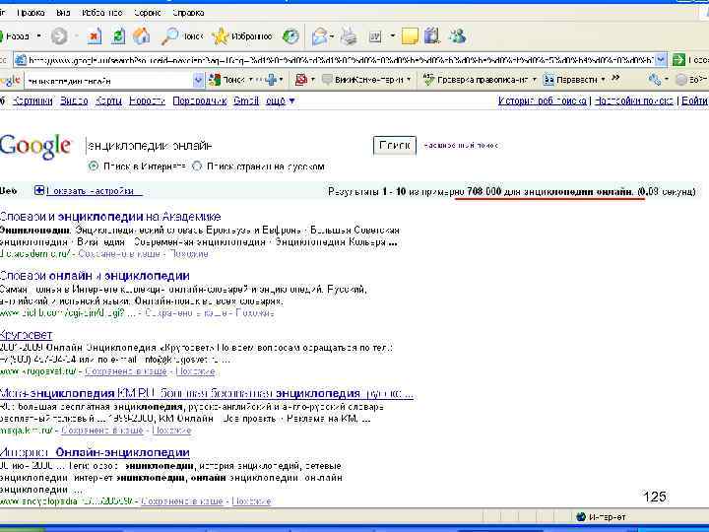Open the Gmail link in Google navigation
The height and width of the screenshot is (532, 709).
click(x=246, y=100)
